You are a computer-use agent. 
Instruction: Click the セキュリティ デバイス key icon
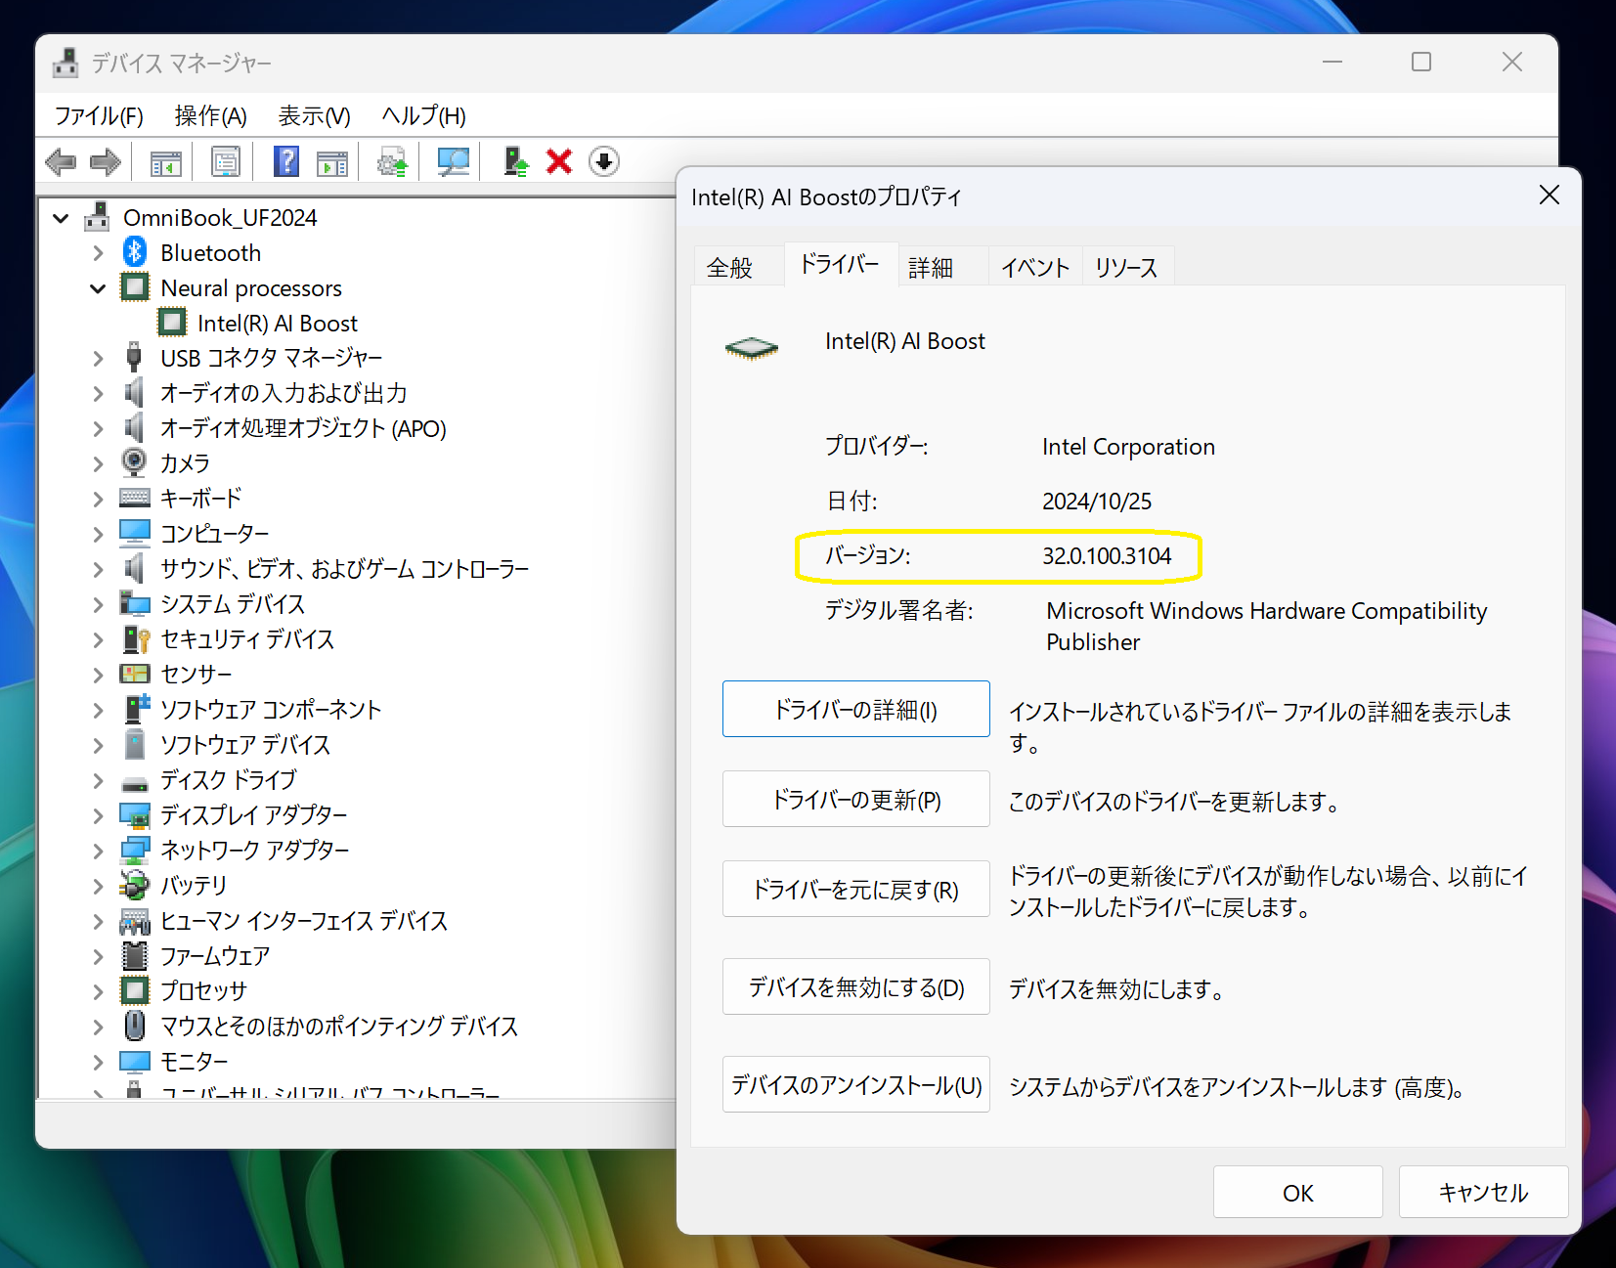pos(135,638)
